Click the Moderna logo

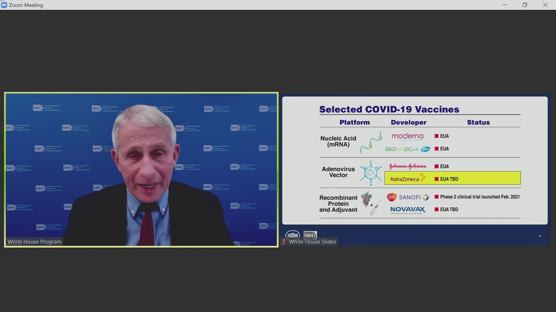407,136
